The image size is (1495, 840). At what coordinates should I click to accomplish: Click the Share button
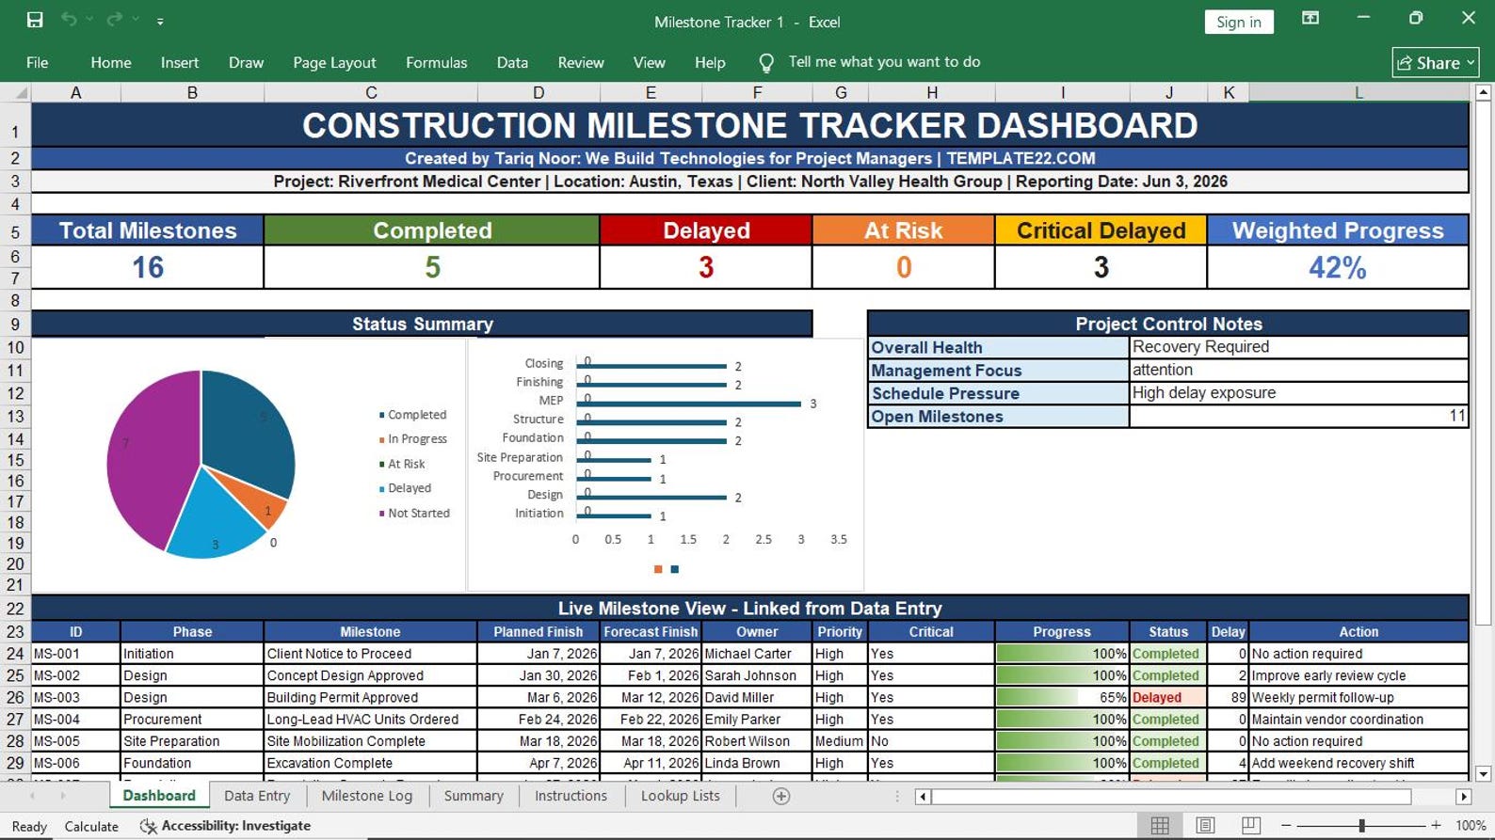(1436, 63)
